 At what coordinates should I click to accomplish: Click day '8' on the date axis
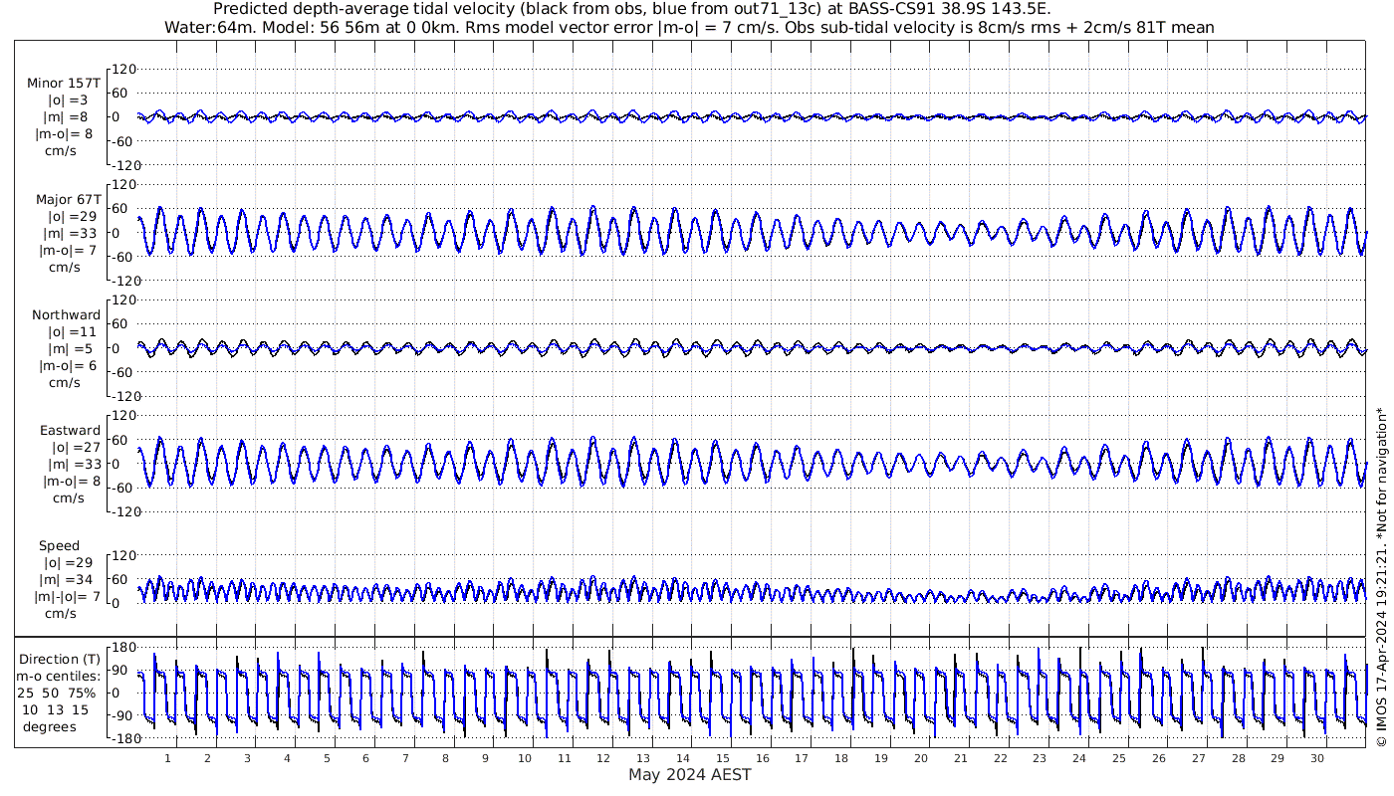(x=445, y=758)
